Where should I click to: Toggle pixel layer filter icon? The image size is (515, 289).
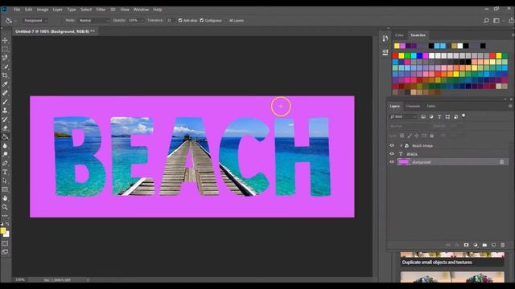coord(423,116)
